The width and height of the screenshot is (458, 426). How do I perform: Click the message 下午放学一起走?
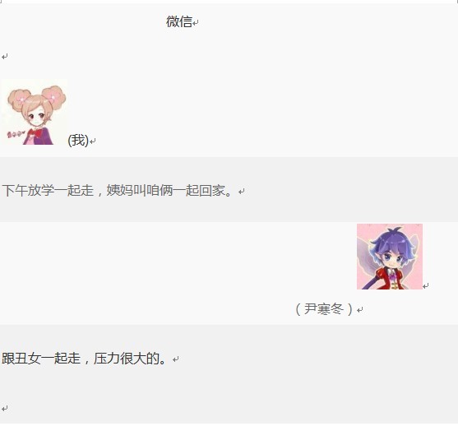click(48, 191)
